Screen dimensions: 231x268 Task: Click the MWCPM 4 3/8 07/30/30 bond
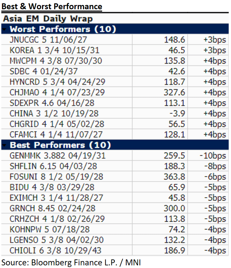pos(56,61)
